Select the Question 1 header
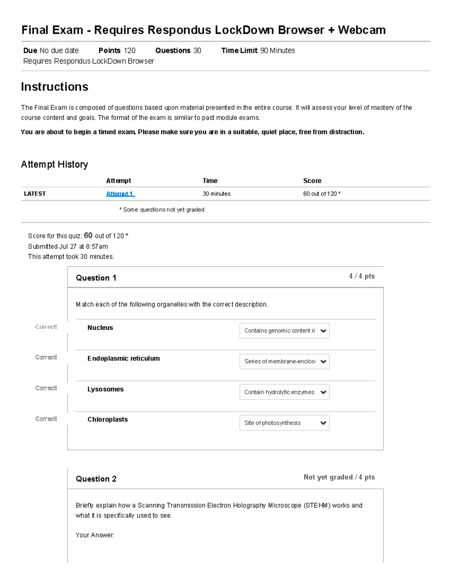451x584 pixels. pyautogui.click(x=96, y=278)
